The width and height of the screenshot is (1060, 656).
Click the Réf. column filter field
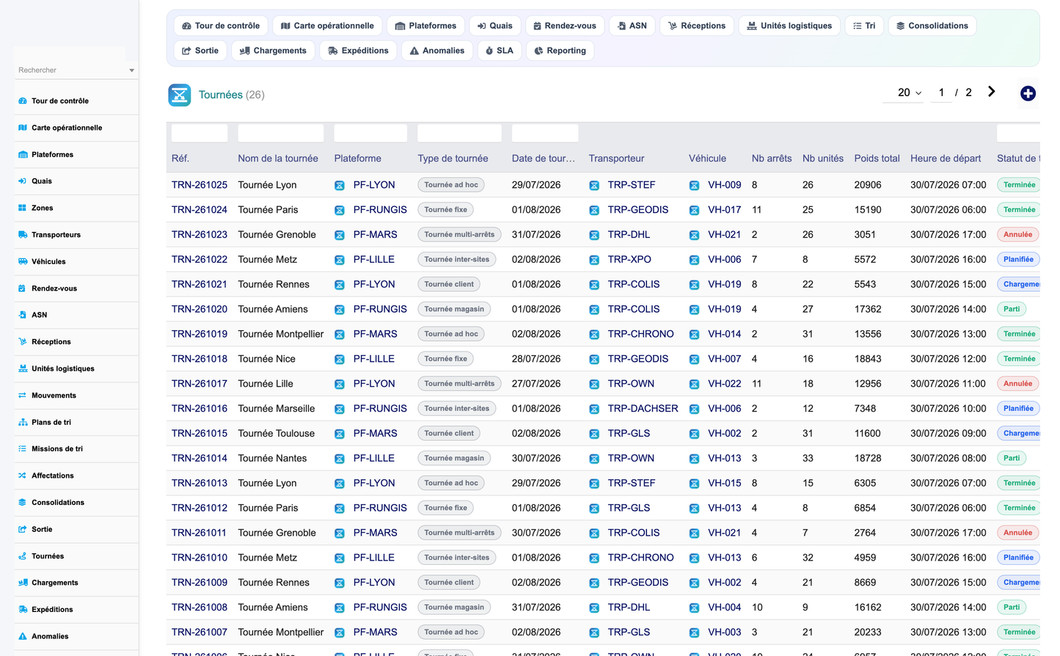point(200,133)
